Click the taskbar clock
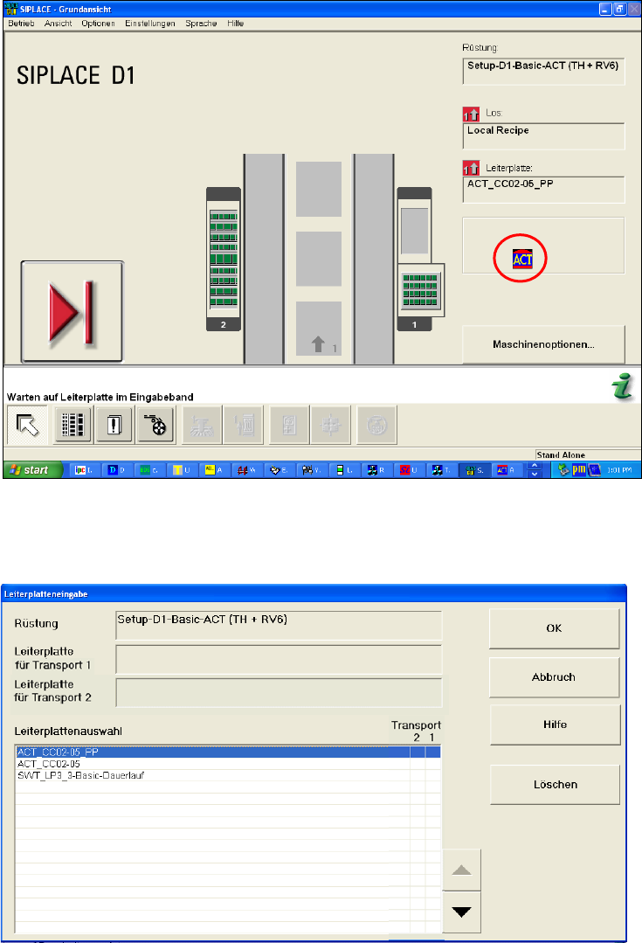642x943 pixels. 619,470
